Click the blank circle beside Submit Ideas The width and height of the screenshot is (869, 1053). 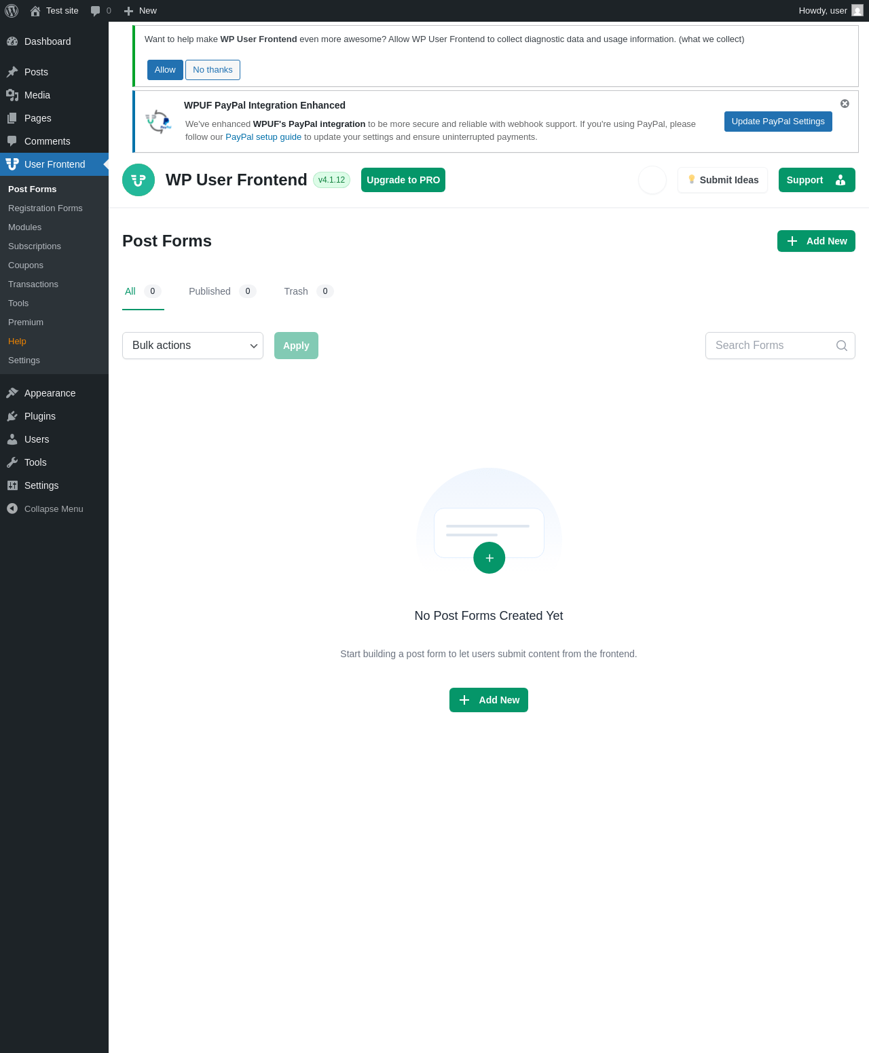652,180
